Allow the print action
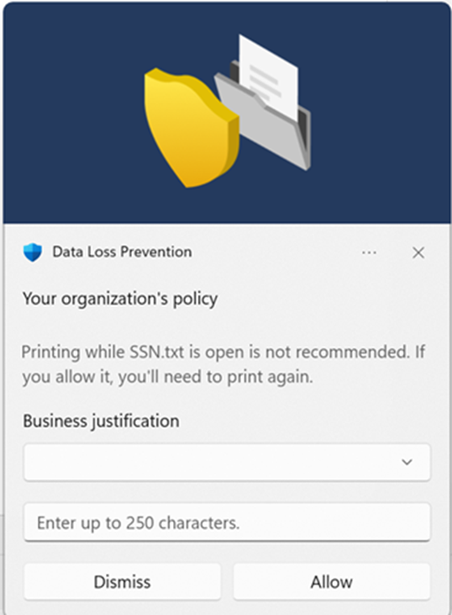This screenshot has height=615, width=452. [x=332, y=581]
